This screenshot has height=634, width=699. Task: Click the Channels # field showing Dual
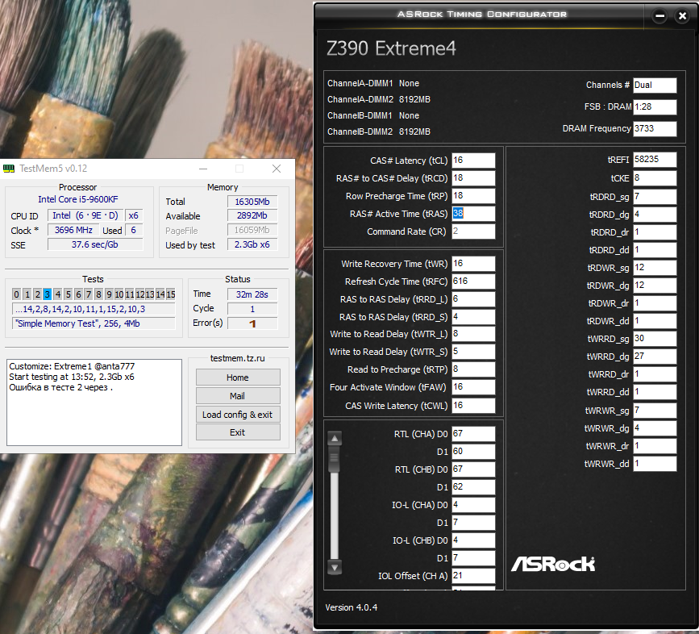[655, 86]
